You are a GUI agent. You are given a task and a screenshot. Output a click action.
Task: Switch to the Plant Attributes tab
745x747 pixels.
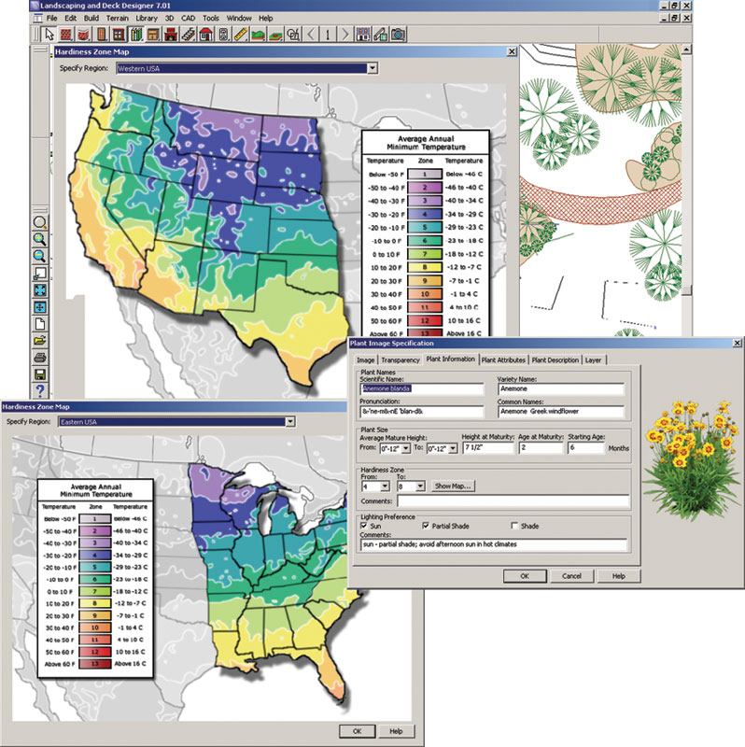coord(503,359)
